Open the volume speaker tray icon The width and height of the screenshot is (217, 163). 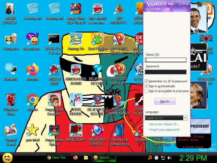click(x=169, y=158)
